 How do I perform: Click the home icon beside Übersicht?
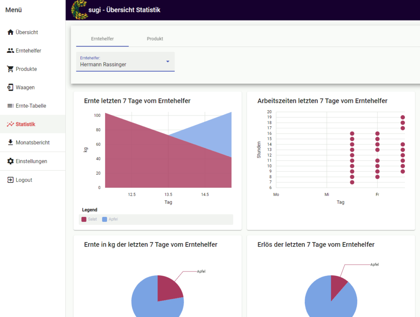tap(11, 32)
